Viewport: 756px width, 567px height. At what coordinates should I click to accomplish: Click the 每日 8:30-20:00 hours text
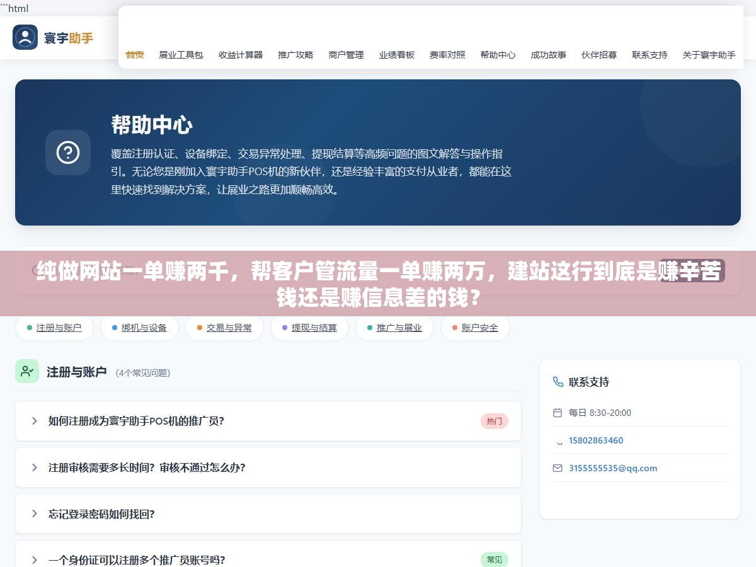coord(600,413)
